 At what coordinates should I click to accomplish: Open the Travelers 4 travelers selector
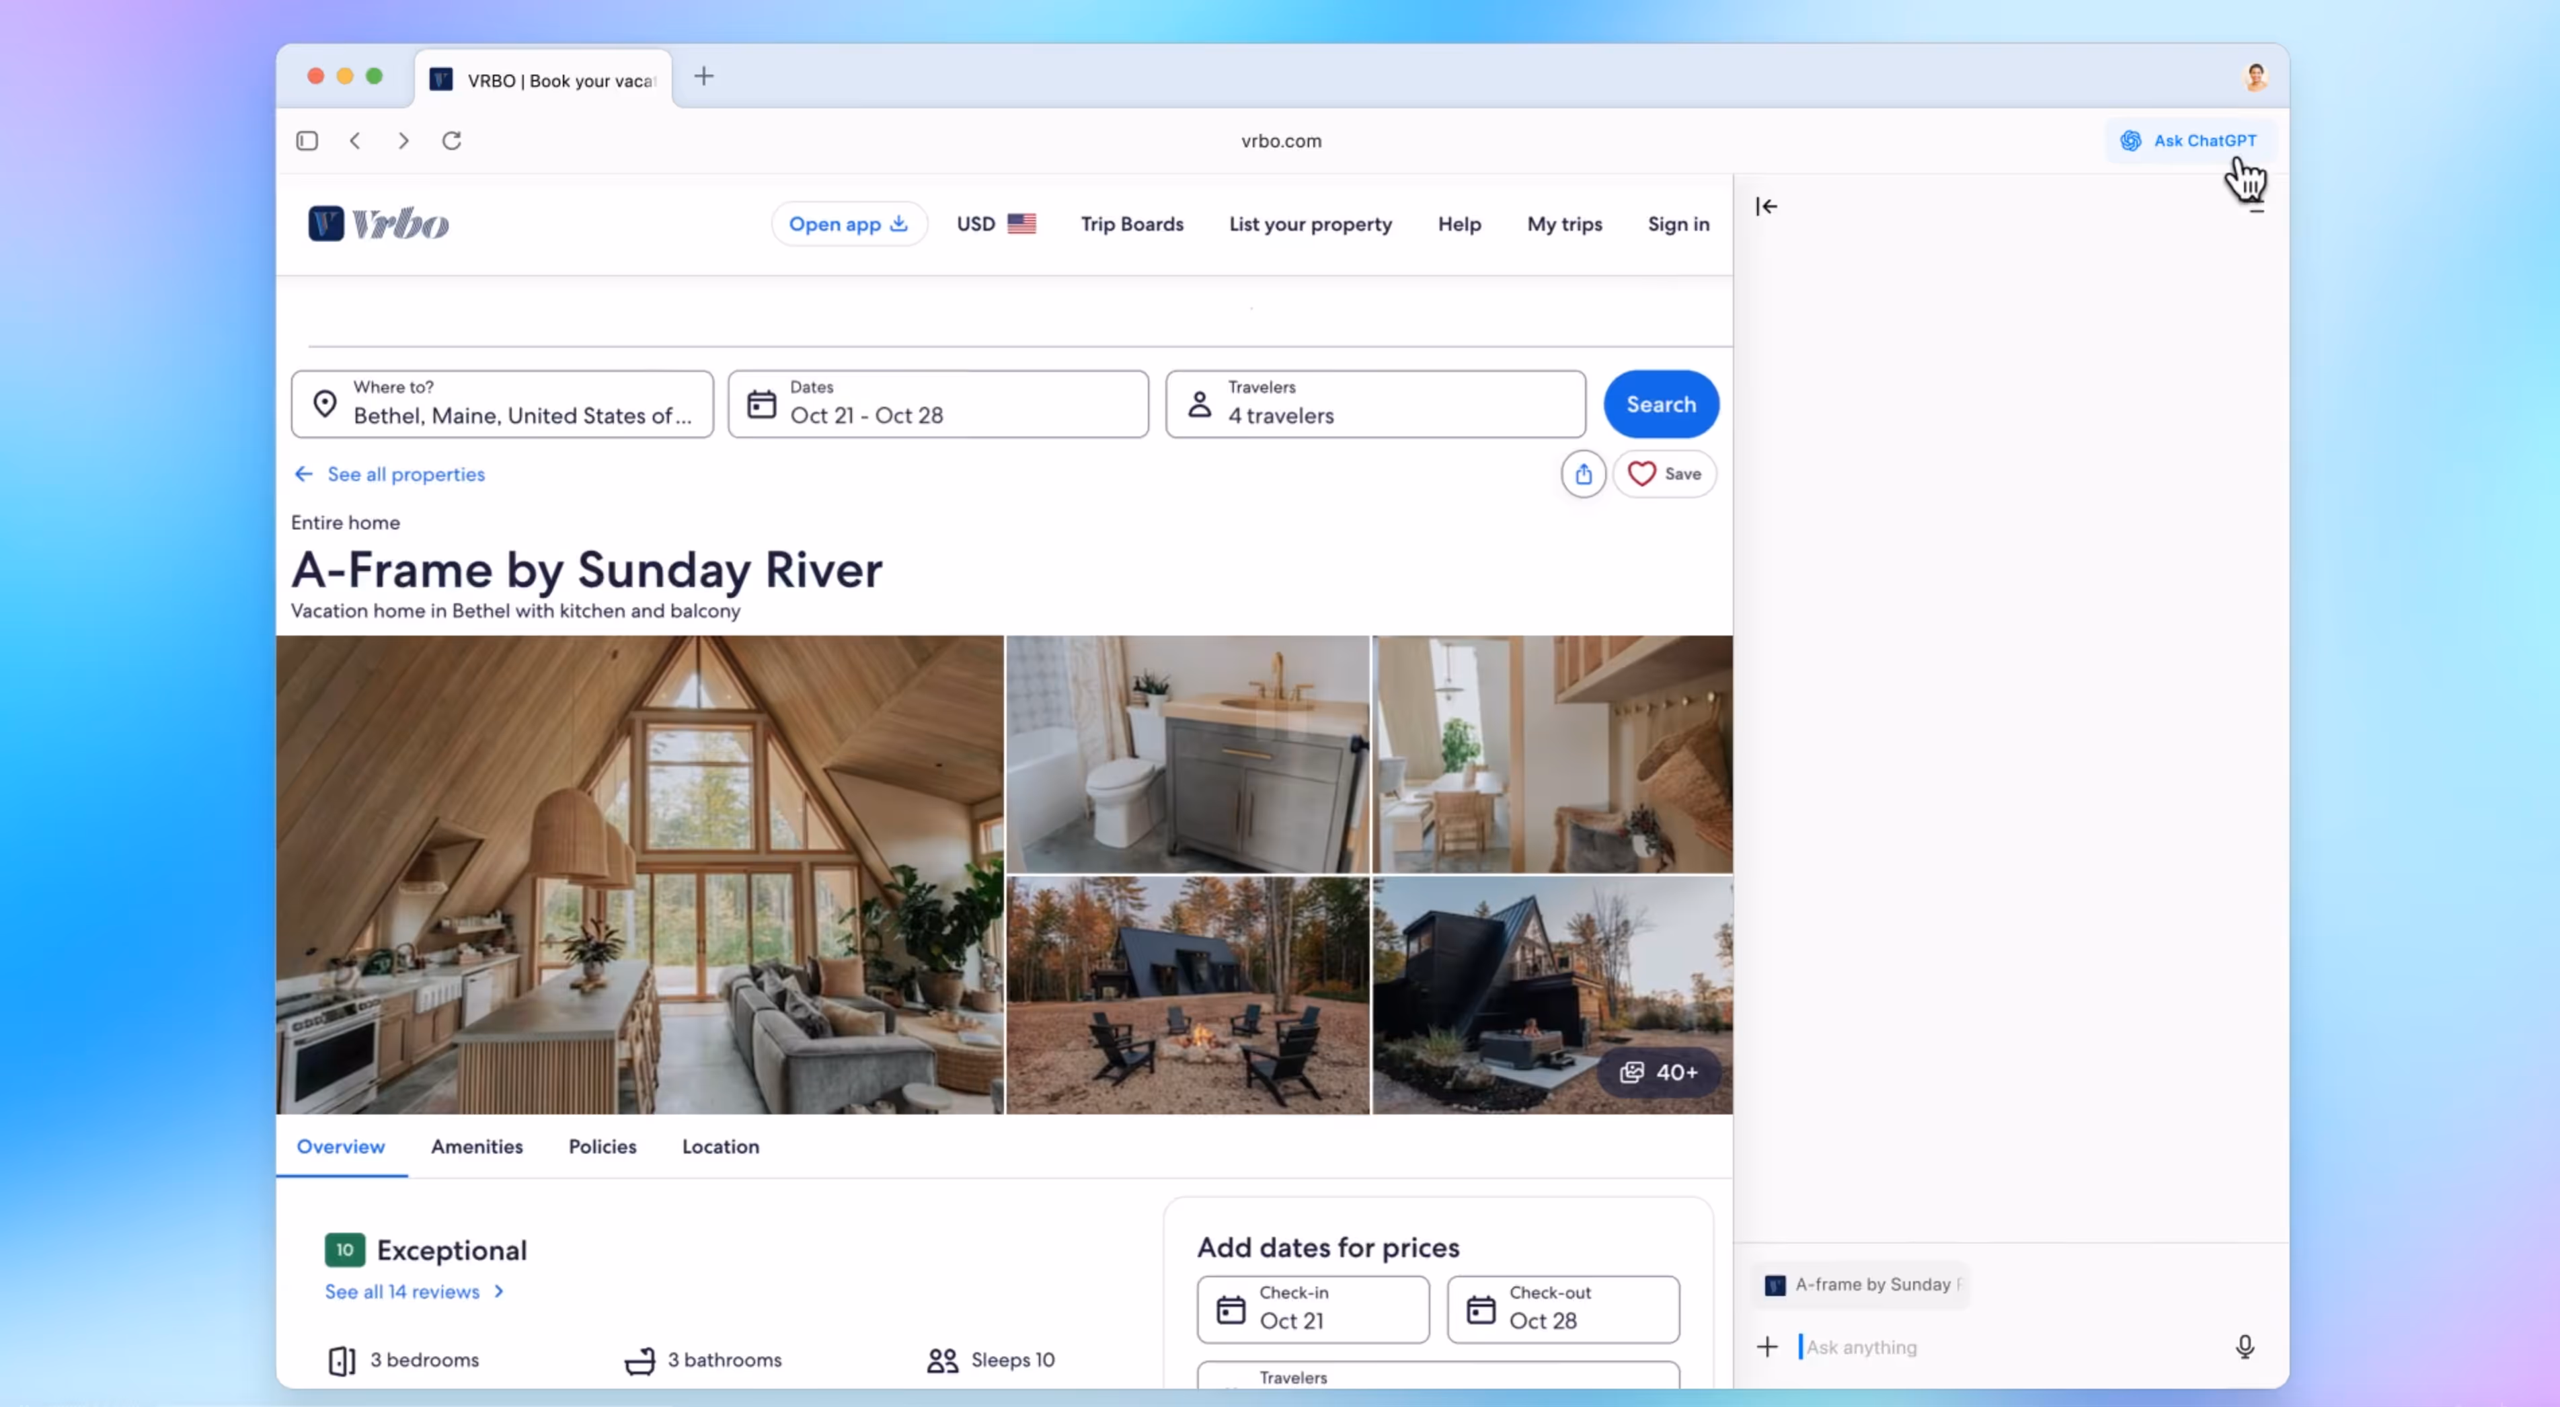tap(1374, 404)
